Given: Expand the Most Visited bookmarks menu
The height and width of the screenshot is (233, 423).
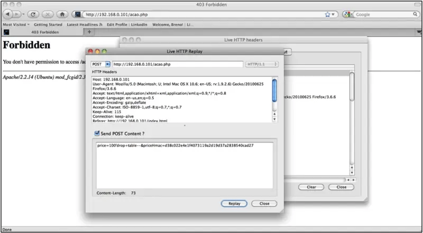Looking at the screenshot, I should coord(16,24).
